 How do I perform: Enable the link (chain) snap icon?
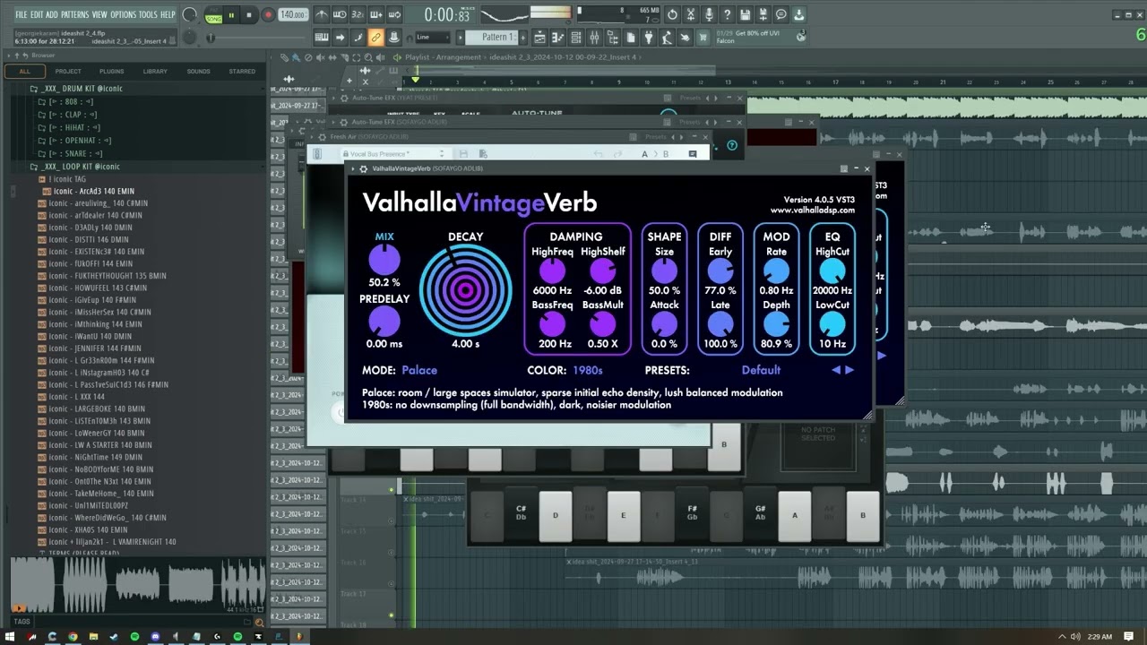click(376, 38)
